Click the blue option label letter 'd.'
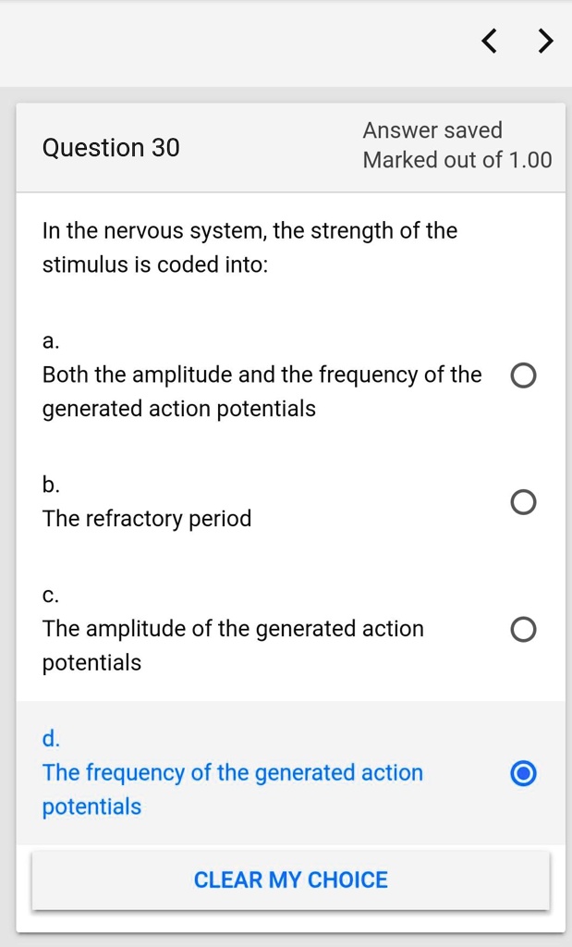Screen dimensions: 572x947 click(x=50, y=738)
